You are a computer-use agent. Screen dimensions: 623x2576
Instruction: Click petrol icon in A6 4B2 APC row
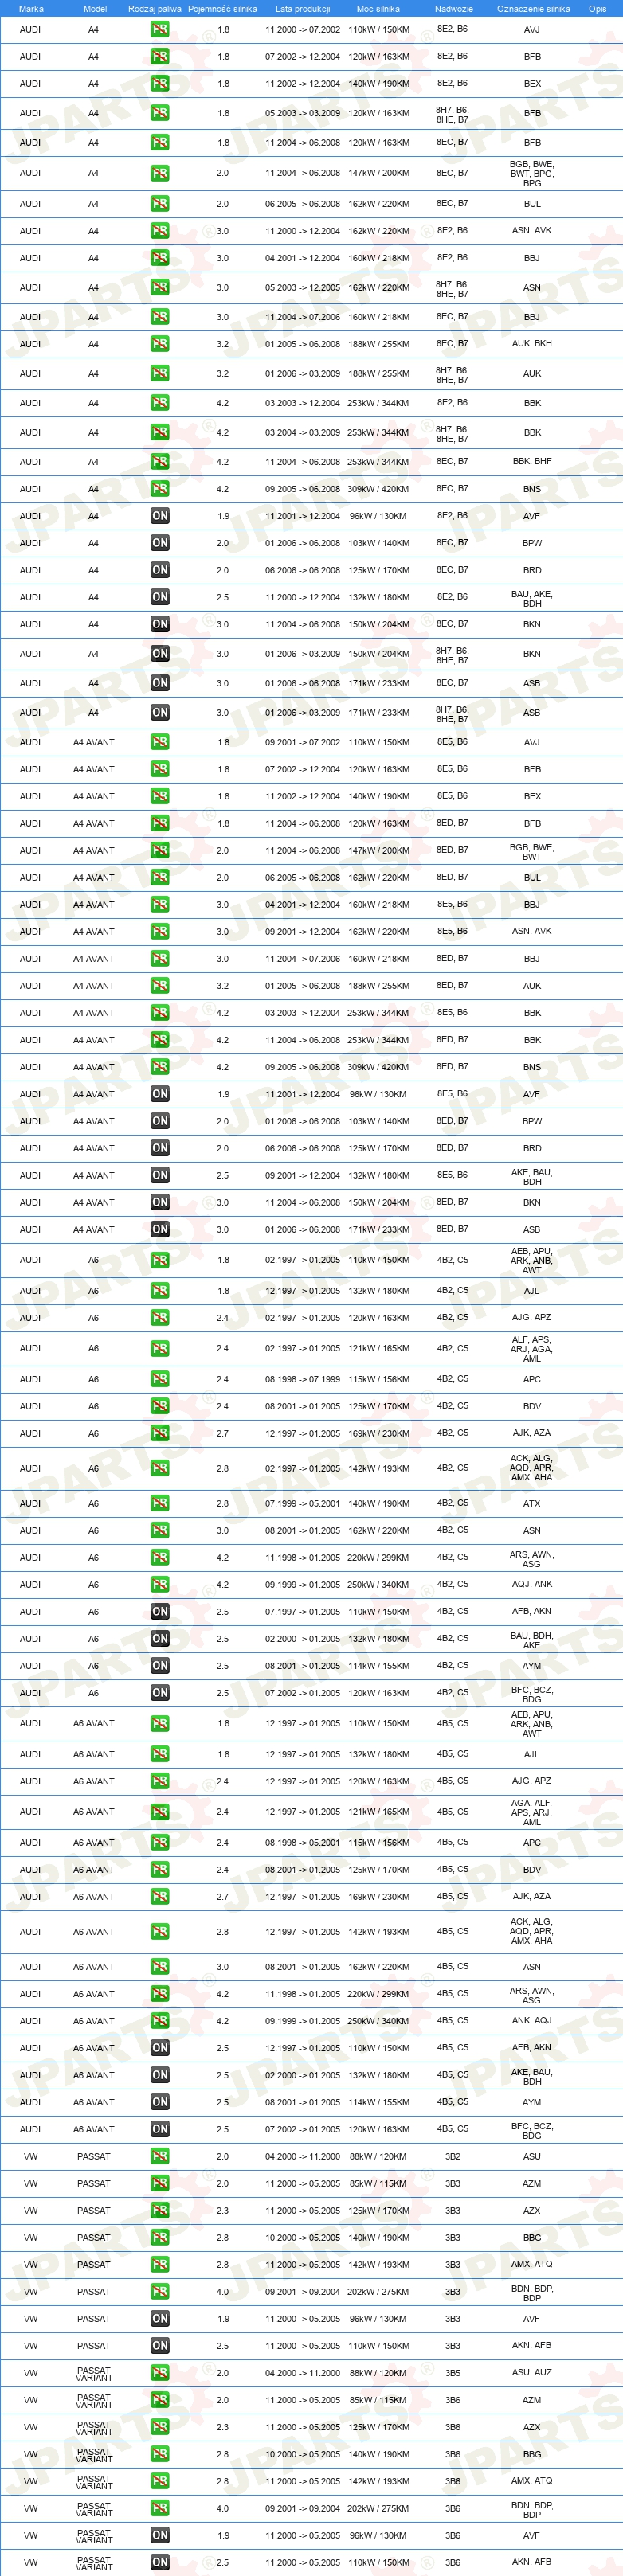tap(160, 1379)
